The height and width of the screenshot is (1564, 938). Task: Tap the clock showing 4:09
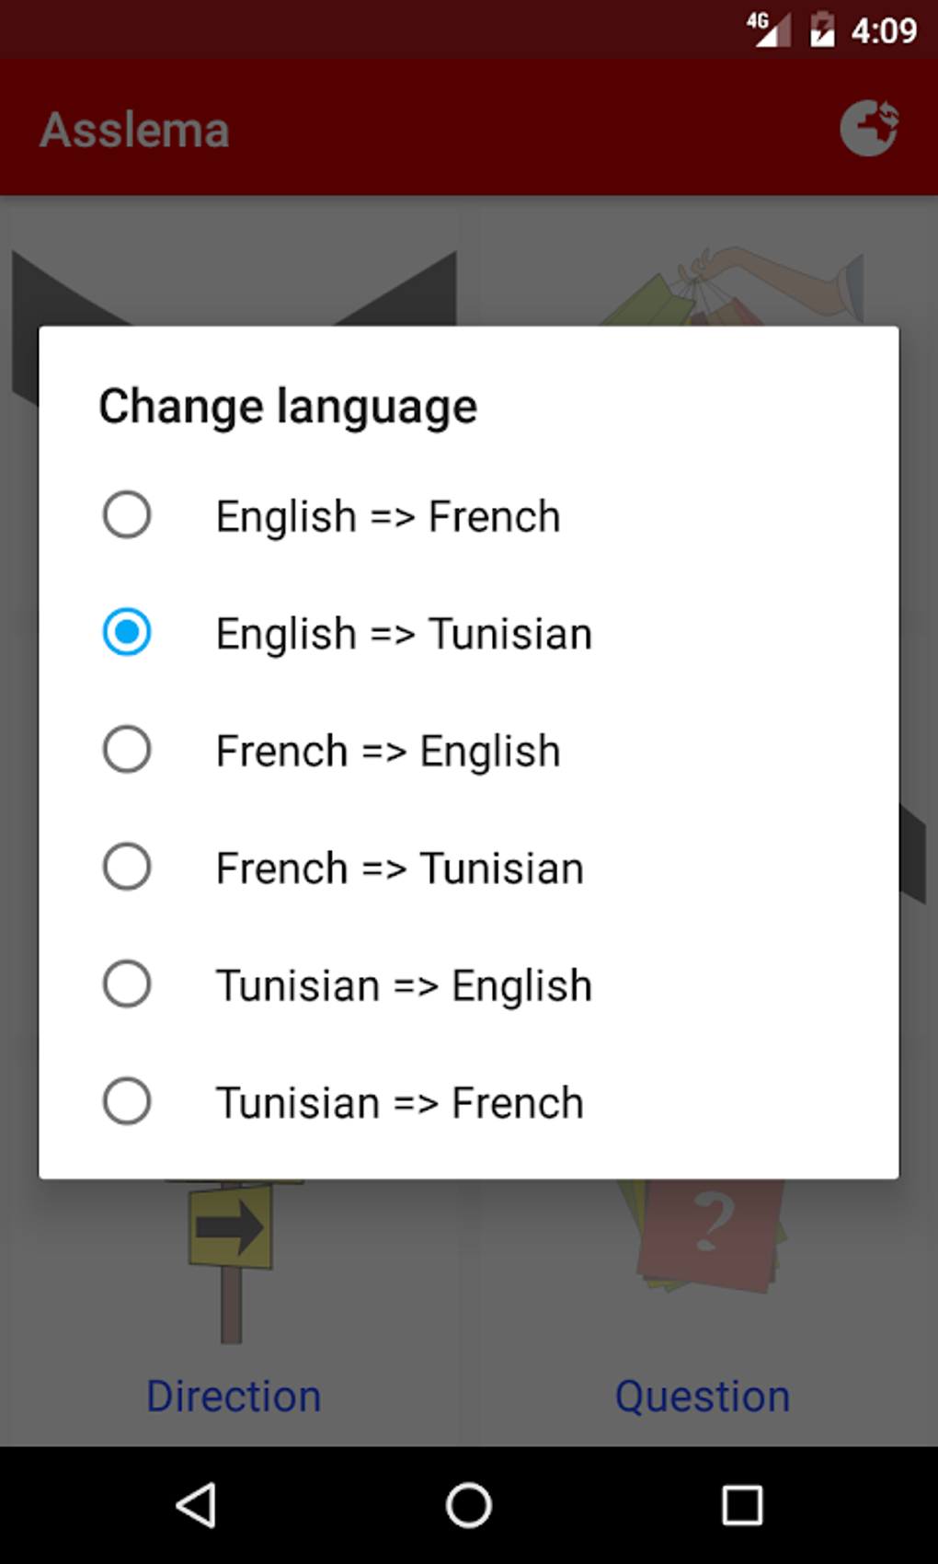coord(884,31)
